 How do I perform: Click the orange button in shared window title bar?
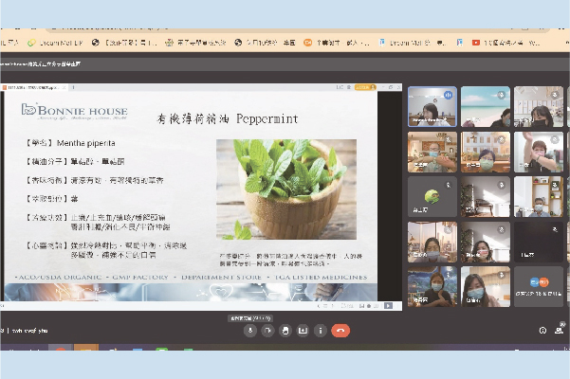pyautogui.click(x=365, y=87)
